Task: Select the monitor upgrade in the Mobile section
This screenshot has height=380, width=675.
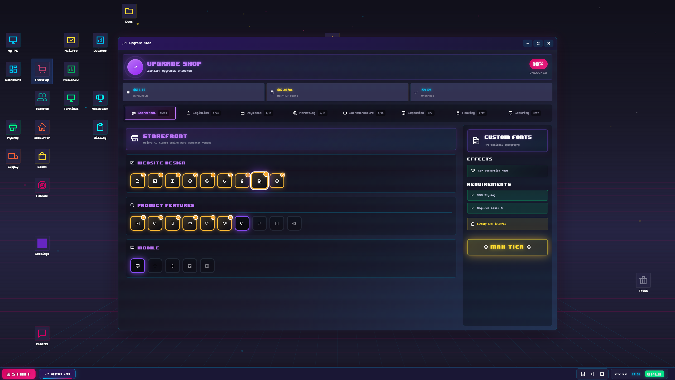Action: point(137,266)
